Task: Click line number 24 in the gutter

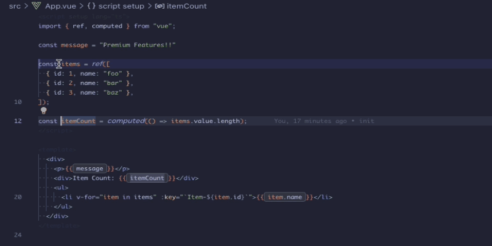Action: 18,235
